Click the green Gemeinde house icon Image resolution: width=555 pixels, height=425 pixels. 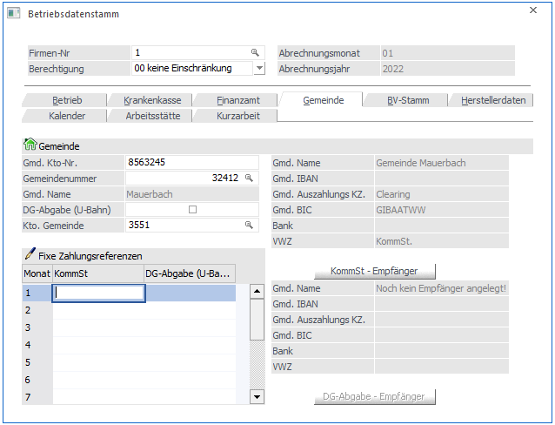coord(30,145)
